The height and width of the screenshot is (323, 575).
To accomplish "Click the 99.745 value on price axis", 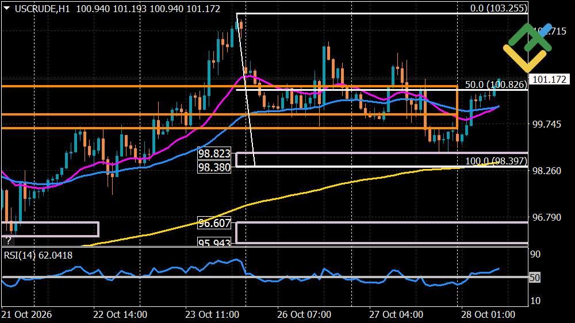I will 546,124.
